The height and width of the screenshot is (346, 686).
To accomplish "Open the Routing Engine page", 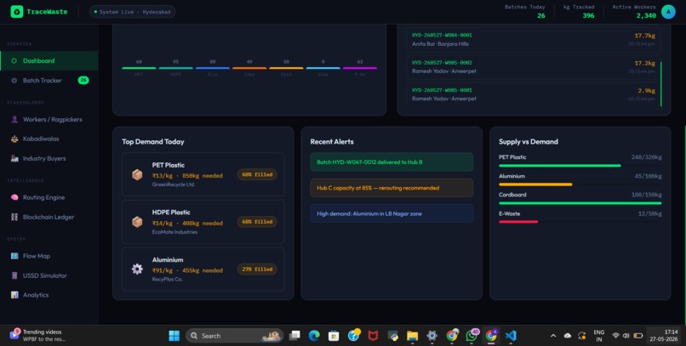I will coord(49,197).
